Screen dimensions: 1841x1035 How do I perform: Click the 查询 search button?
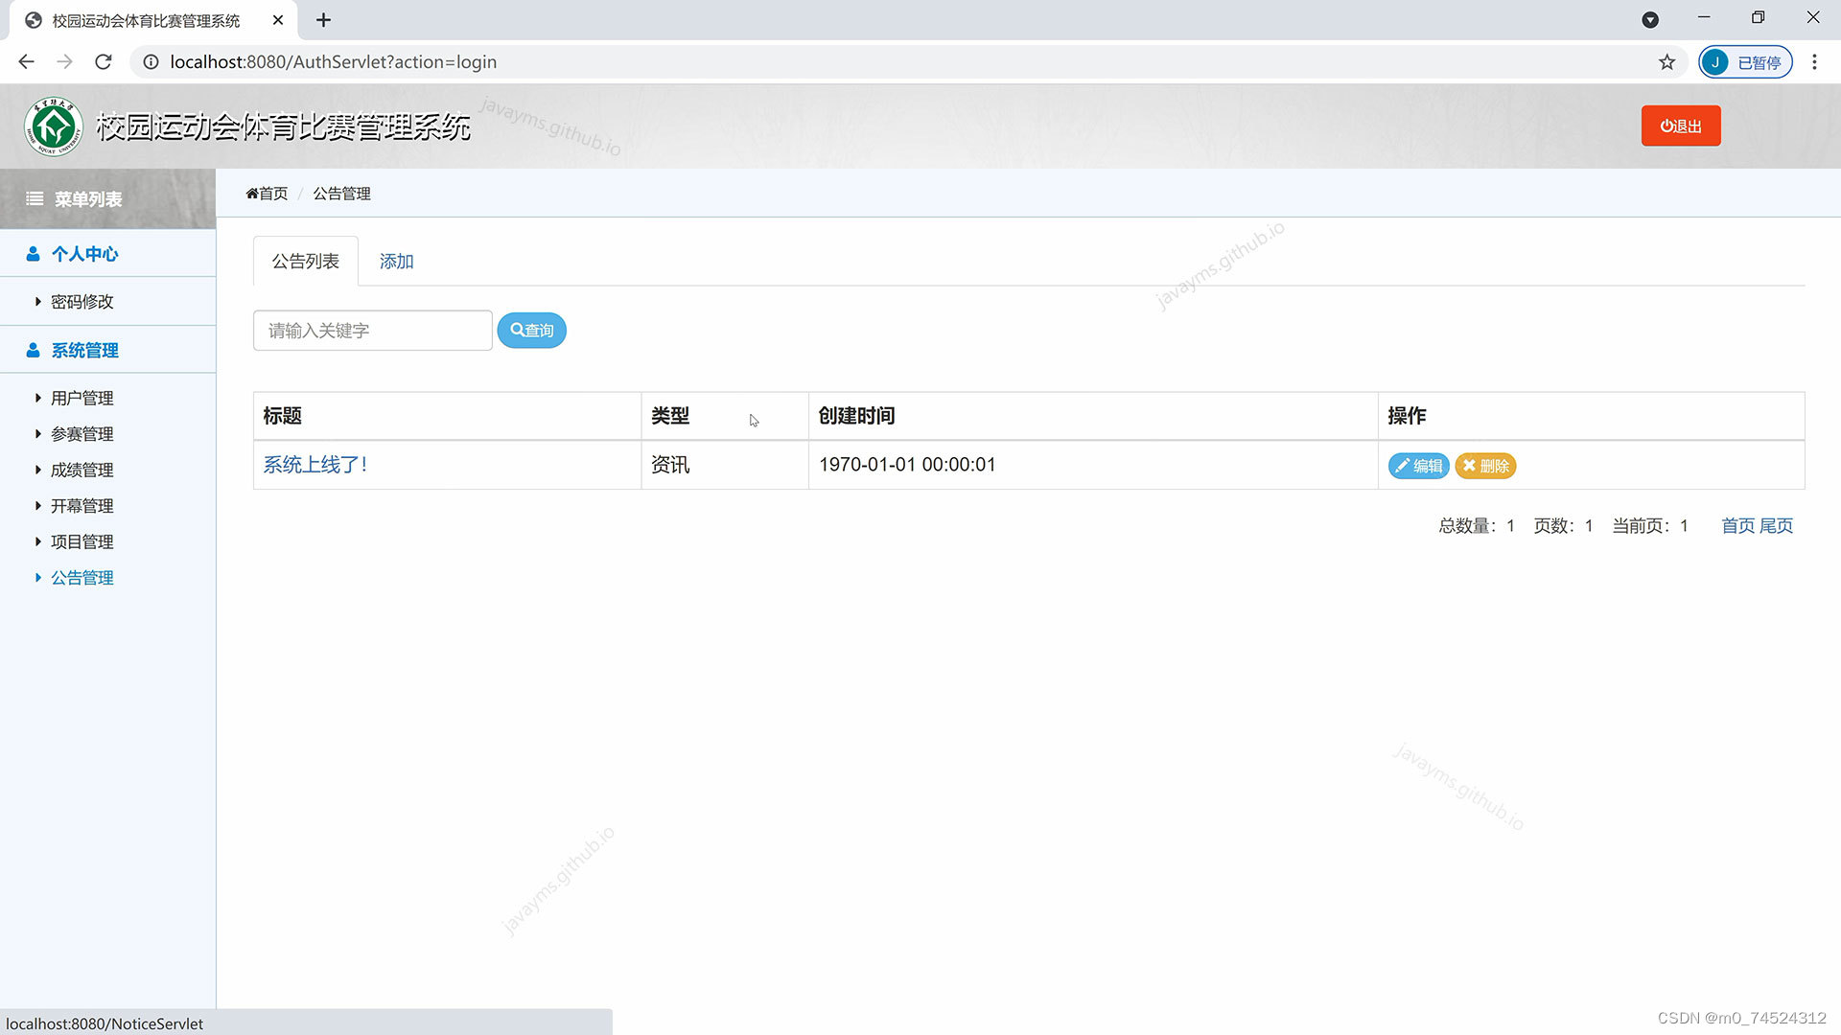pos(531,331)
